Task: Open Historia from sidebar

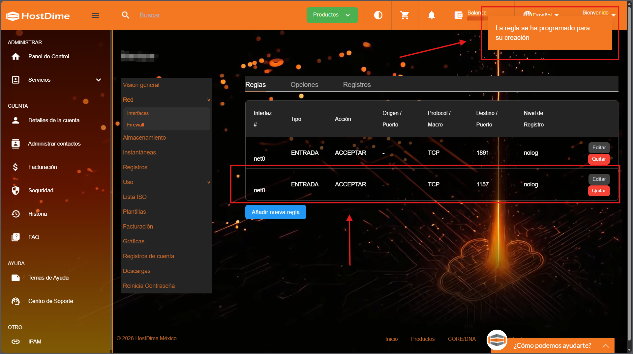Action: click(x=37, y=214)
